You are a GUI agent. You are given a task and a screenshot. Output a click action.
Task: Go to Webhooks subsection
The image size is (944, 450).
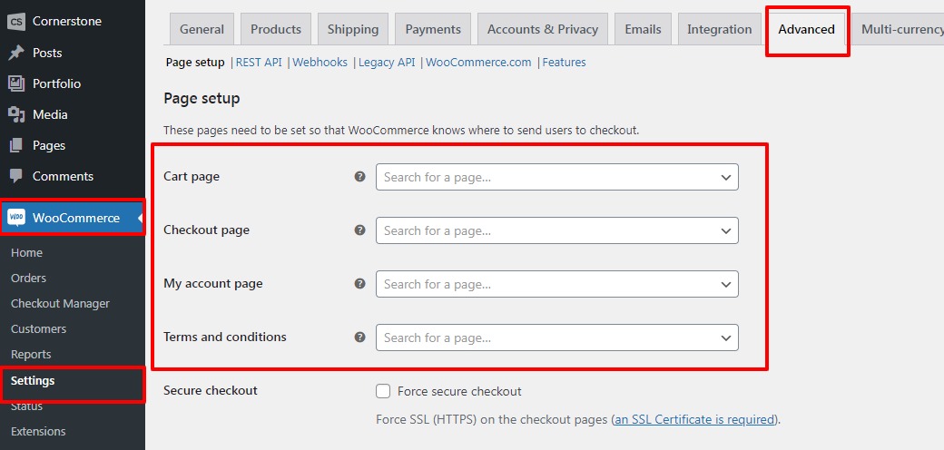click(320, 63)
